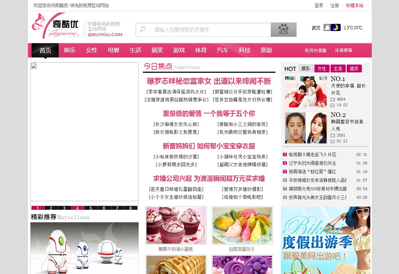Click rank 3 badge beside 精忠岳飞
Screen dimensions: 399x274
(285, 155)
